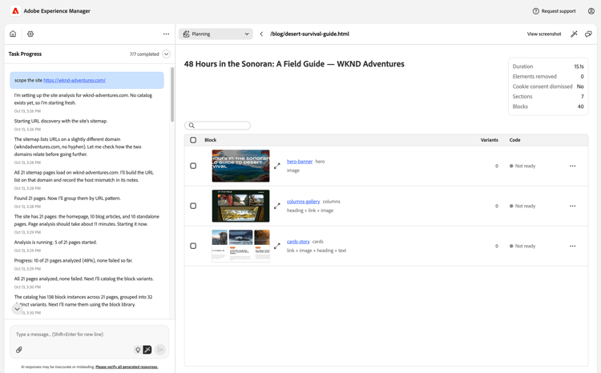Open more actions for cards-story row
Image resolution: width=601 pixels, height=373 pixels.
[573, 246]
